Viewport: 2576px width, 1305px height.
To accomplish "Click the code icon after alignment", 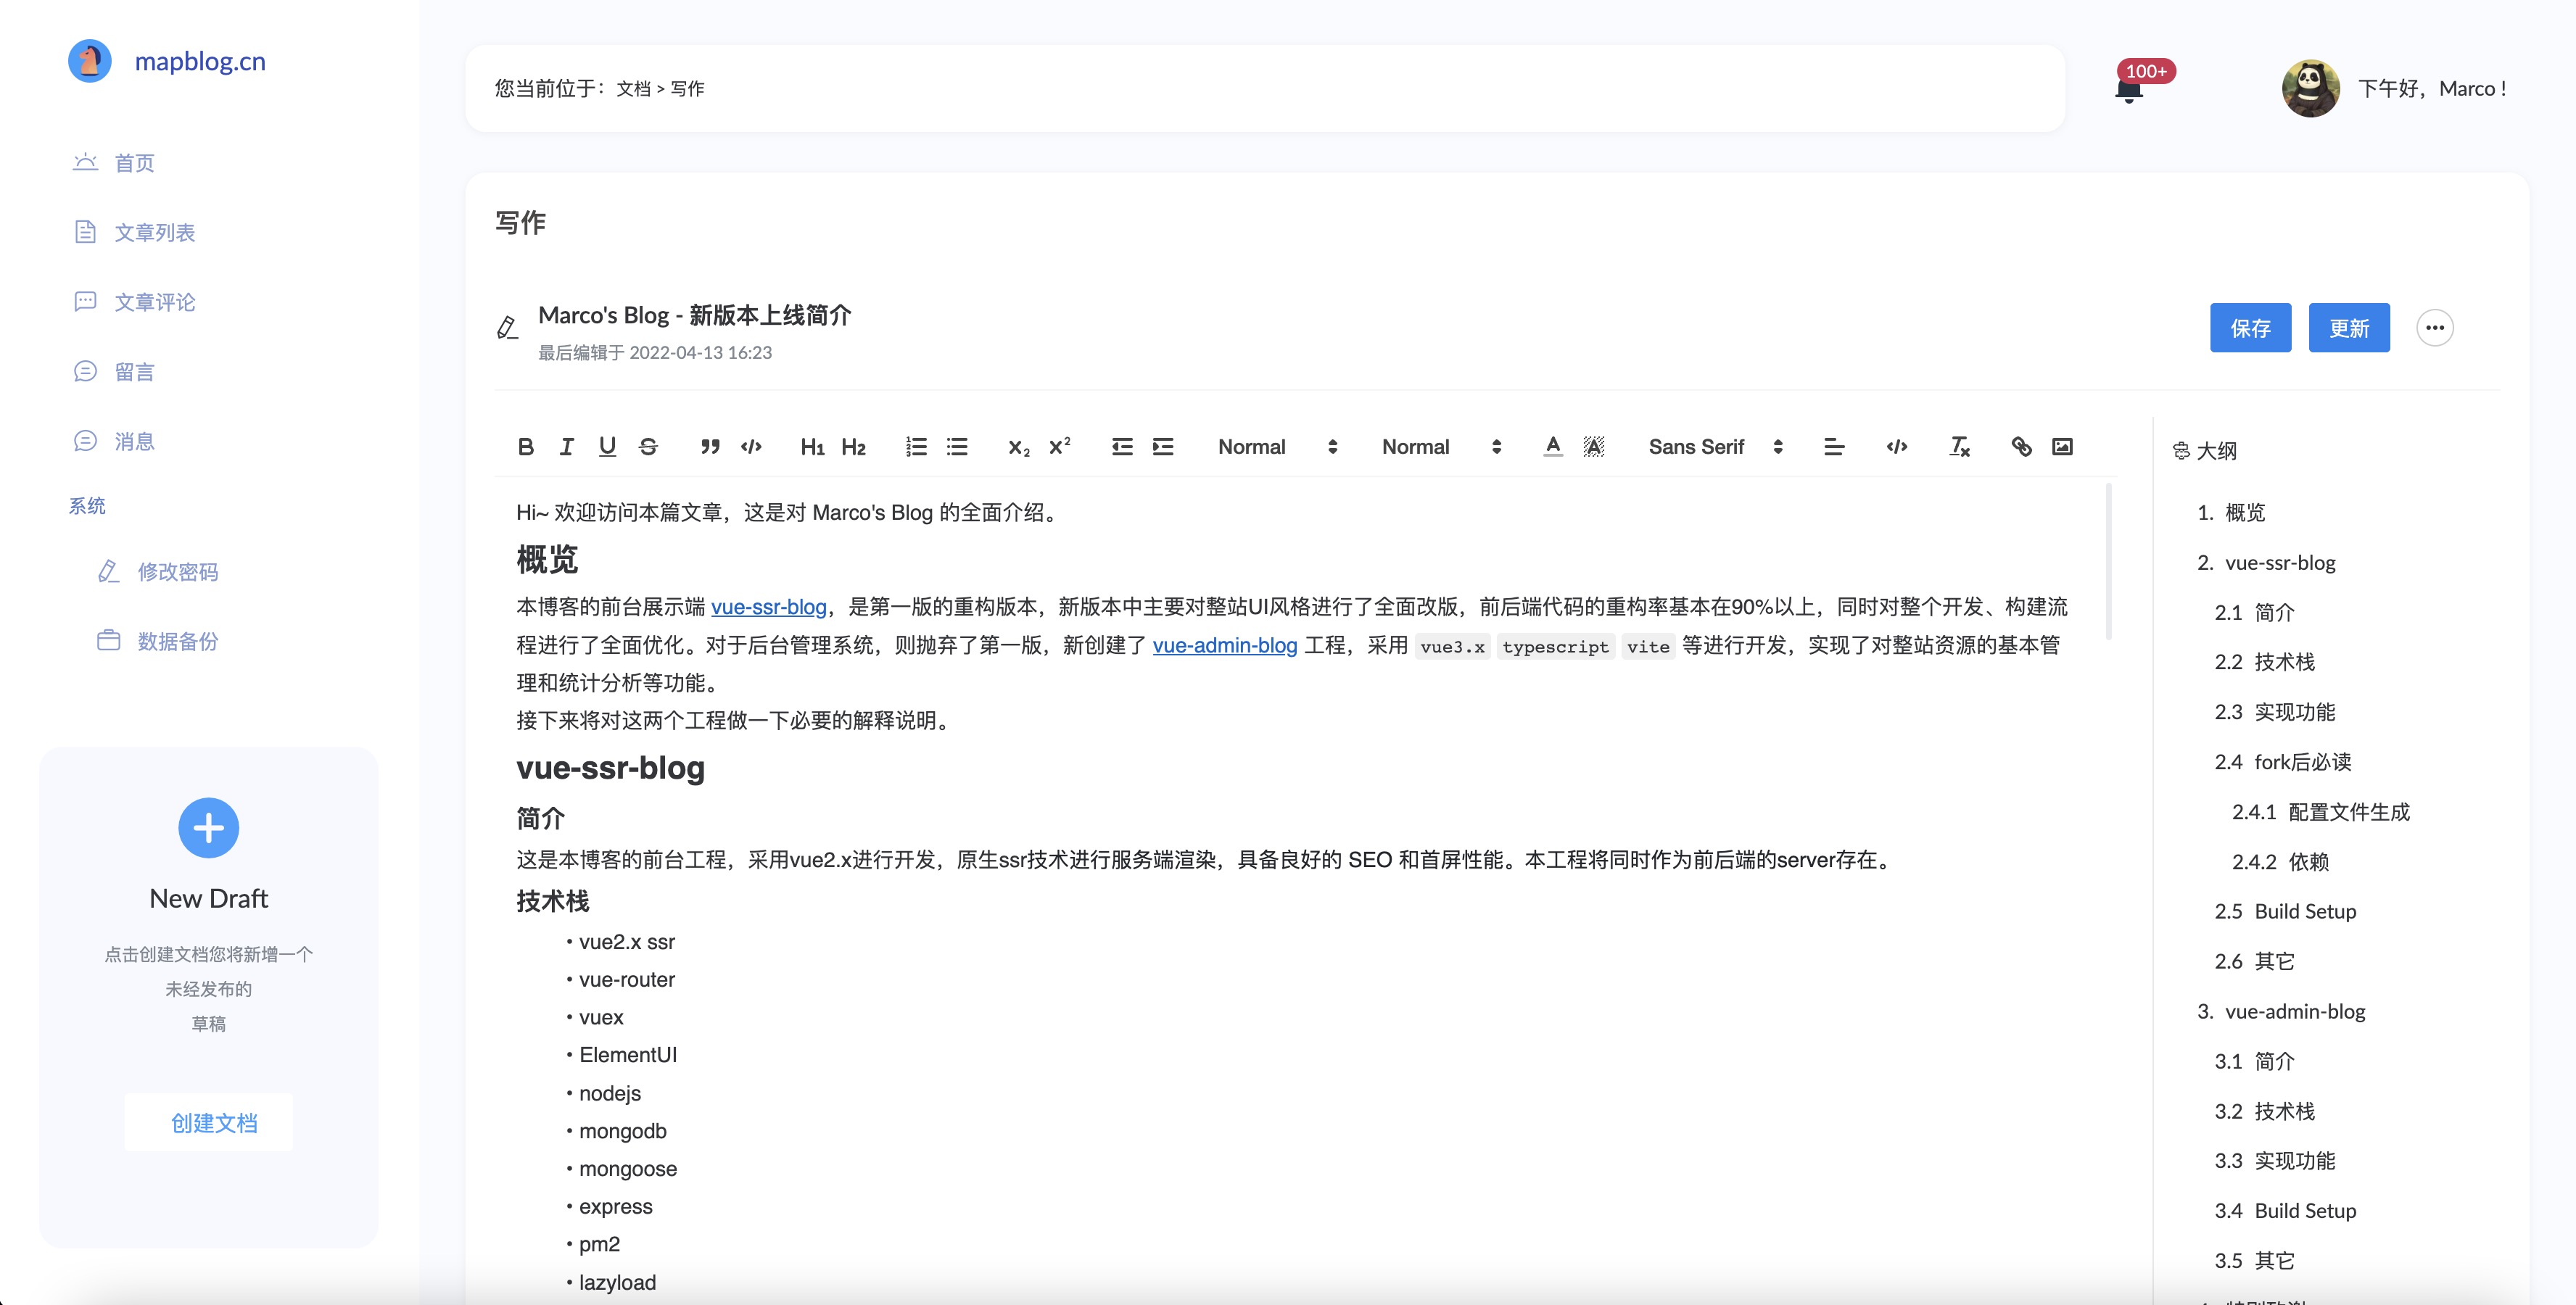I will pos(1897,447).
